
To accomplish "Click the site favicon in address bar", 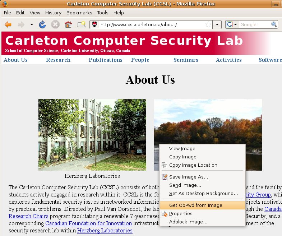I will tap(94, 24).
